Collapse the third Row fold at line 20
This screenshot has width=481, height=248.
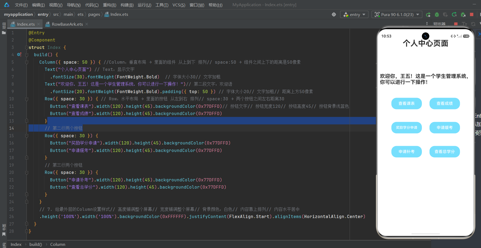[26, 173]
